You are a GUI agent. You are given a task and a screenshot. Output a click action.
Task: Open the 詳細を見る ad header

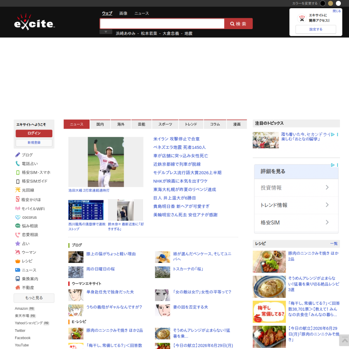tap(296, 171)
